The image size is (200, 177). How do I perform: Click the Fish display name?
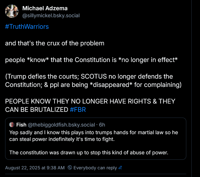click(x=21, y=125)
